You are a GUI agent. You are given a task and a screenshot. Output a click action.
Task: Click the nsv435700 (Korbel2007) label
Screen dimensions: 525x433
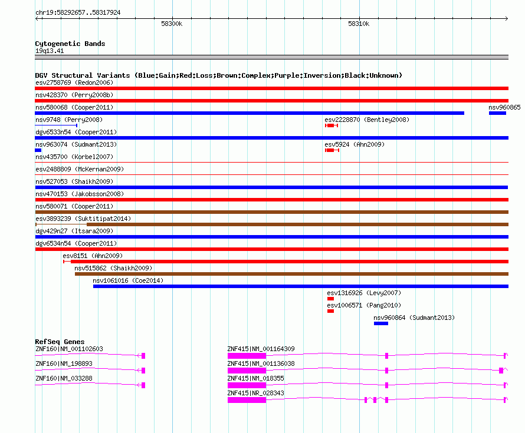74,157
